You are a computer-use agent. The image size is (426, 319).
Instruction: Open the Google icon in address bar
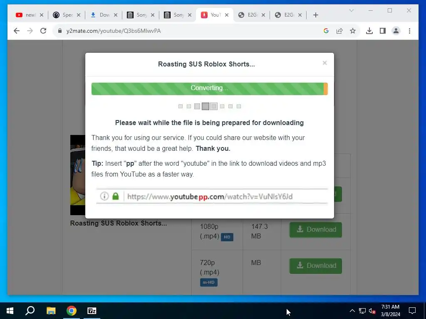326,31
